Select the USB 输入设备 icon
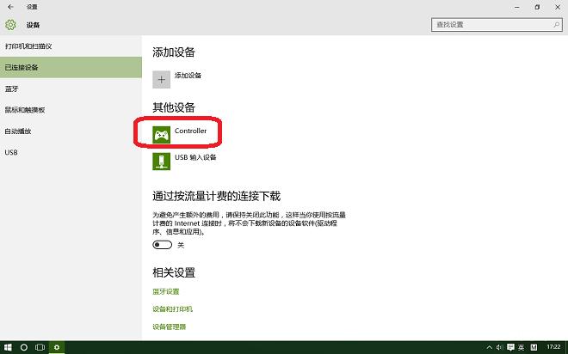 click(161, 162)
